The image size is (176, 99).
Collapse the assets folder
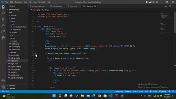pos(13,21)
